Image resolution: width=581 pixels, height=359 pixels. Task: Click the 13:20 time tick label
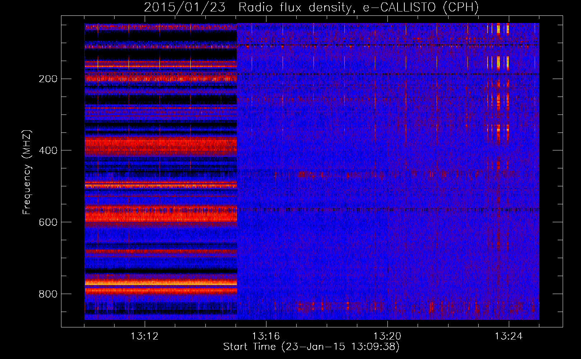pyautogui.click(x=387, y=336)
